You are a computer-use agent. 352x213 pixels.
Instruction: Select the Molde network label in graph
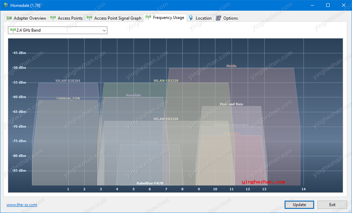[231, 66]
